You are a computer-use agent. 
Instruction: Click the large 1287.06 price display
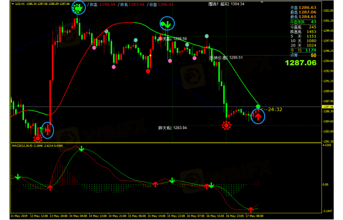301,63
